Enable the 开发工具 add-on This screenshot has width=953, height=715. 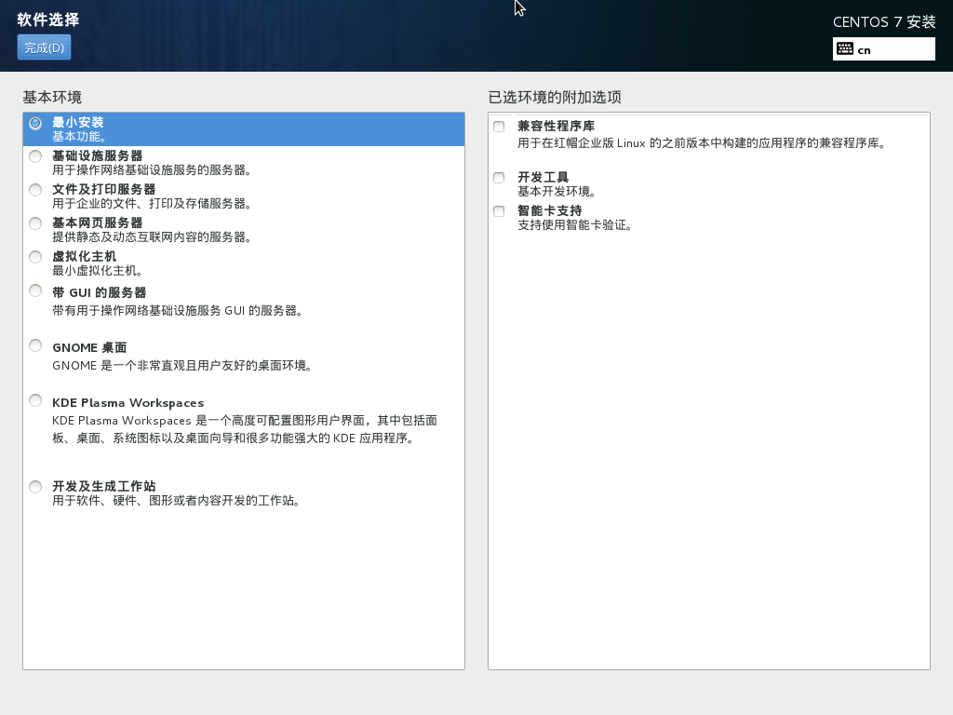pos(498,177)
